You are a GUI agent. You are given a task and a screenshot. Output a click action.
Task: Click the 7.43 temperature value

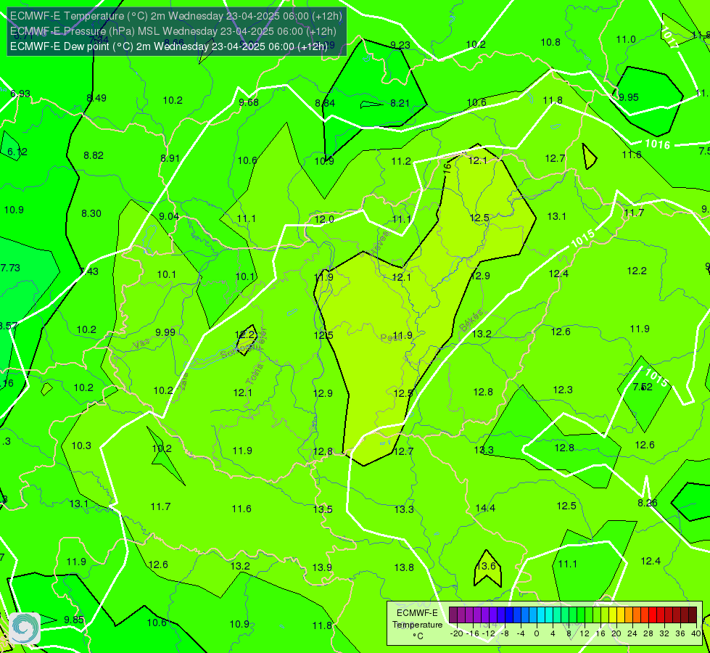click(x=88, y=271)
